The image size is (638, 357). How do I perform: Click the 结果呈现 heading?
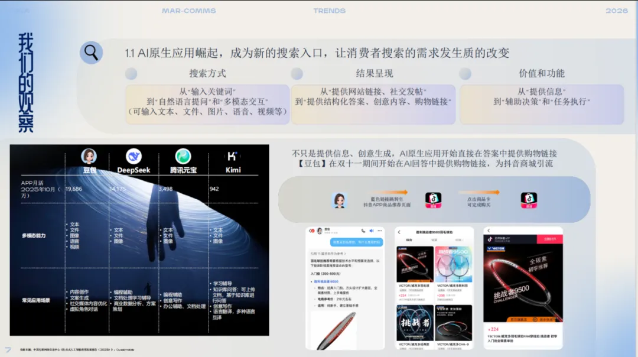pos(375,74)
